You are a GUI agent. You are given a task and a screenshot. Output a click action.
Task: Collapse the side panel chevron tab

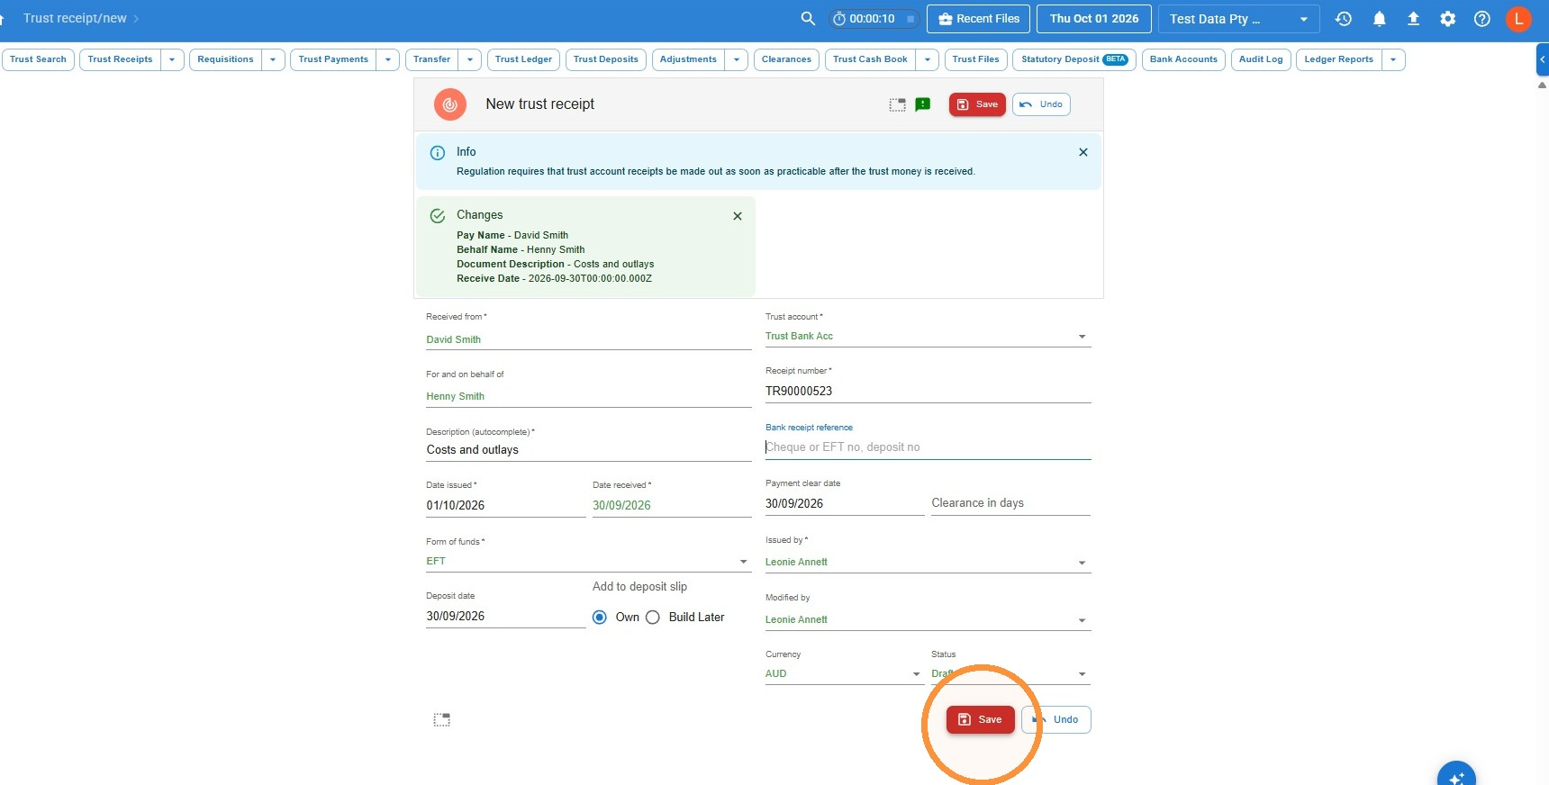(1542, 59)
